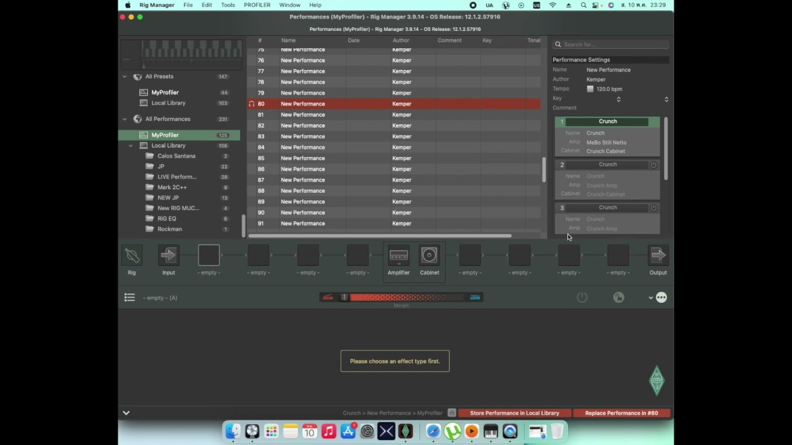This screenshot has width=792, height=445.
Task: Open the File menu
Action: (x=187, y=5)
